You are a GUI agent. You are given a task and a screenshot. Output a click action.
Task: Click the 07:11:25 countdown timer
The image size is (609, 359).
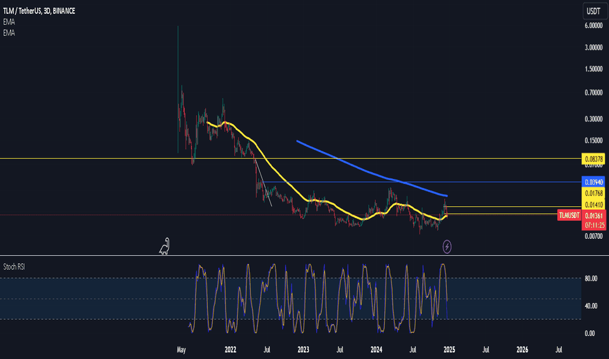pos(594,225)
